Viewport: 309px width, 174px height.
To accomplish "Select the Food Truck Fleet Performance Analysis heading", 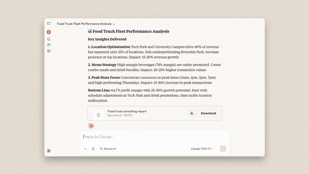I will 128,31.
